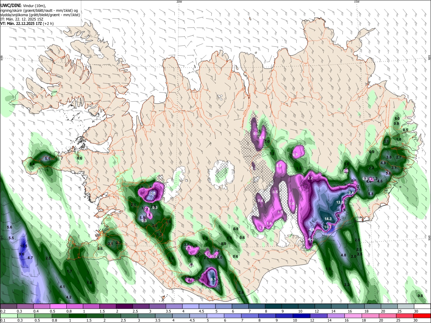The width and height of the screenshot is (431, 323).
Task: Click the UWC/DINI title text
Action: [x=11, y=6]
